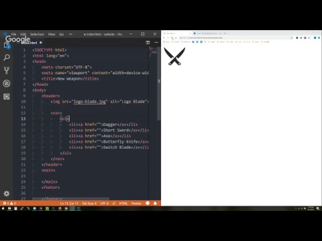Open the Manage gear icon in VS Code
322x241 pixels.
click(7, 193)
